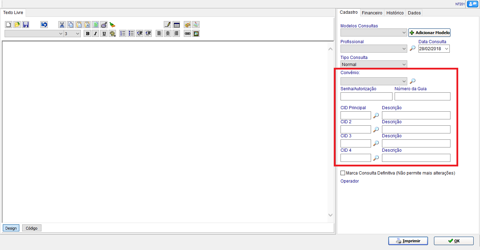
Task: Open the Histórico tab
Action: pos(395,13)
